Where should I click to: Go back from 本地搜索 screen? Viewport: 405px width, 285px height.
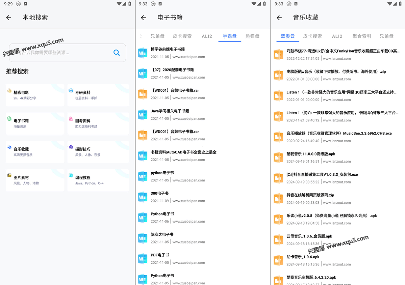[9, 18]
